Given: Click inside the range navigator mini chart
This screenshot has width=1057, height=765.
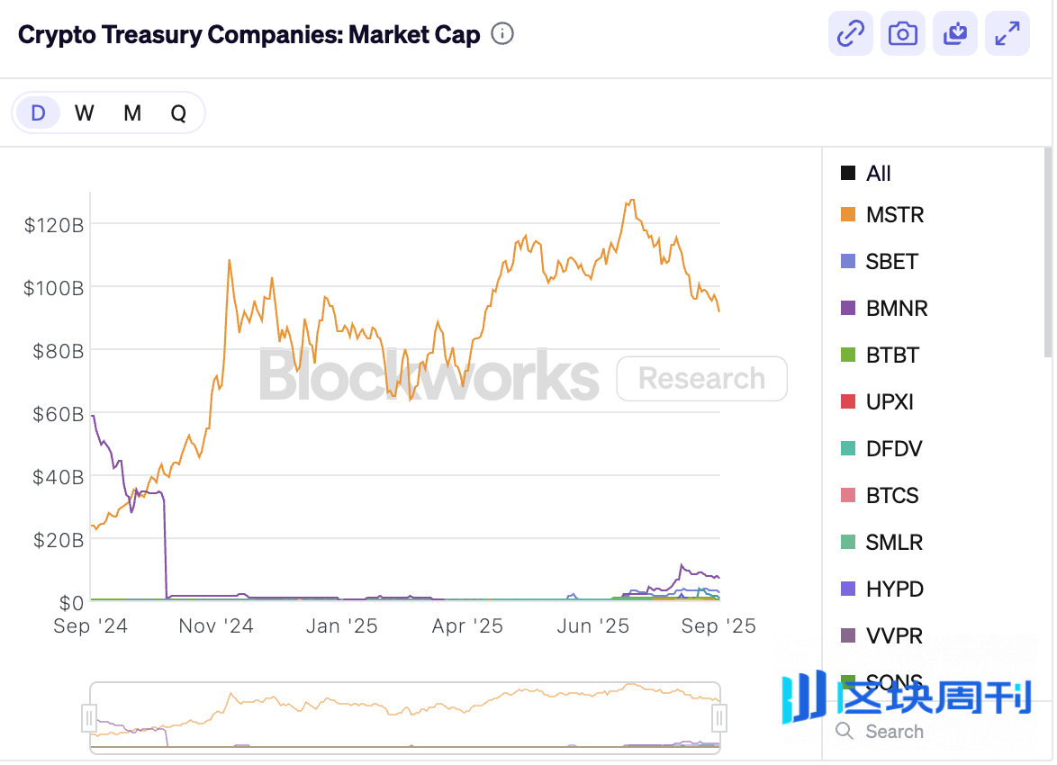Looking at the screenshot, I should click(404, 717).
